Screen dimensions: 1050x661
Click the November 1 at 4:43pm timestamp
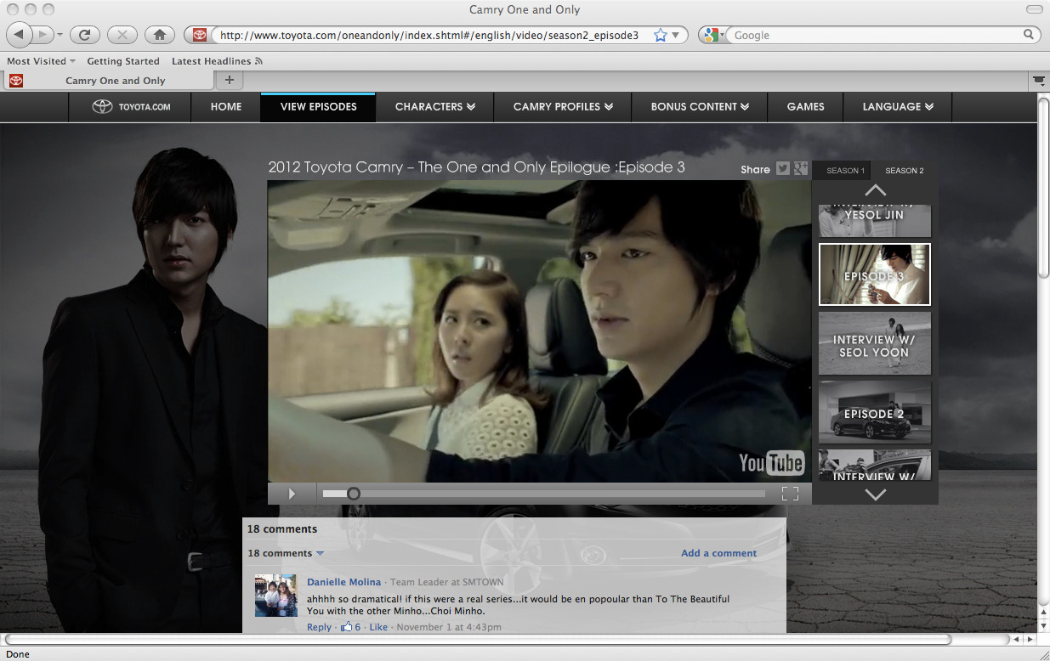(449, 627)
